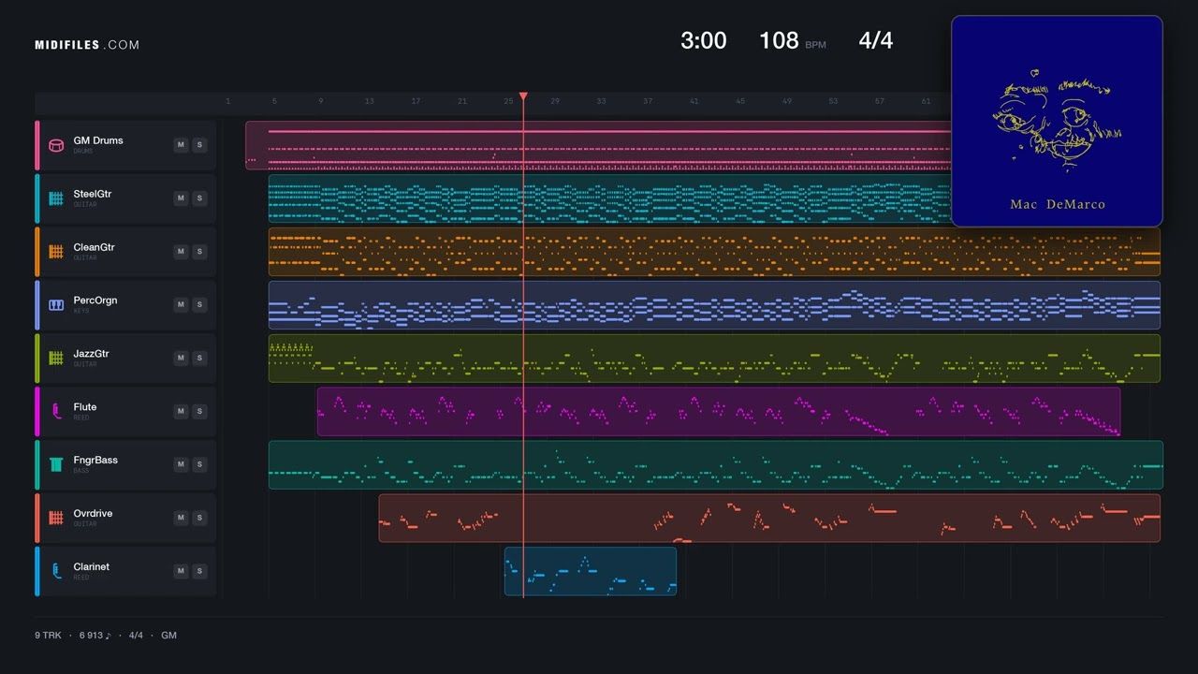This screenshot has height=674, width=1198.
Task: Solo the FngrBass track
Action: (x=199, y=464)
